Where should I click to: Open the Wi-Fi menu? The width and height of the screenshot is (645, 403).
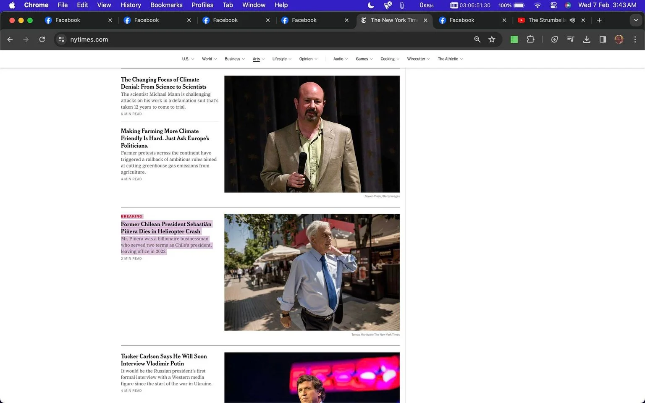coord(537,5)
